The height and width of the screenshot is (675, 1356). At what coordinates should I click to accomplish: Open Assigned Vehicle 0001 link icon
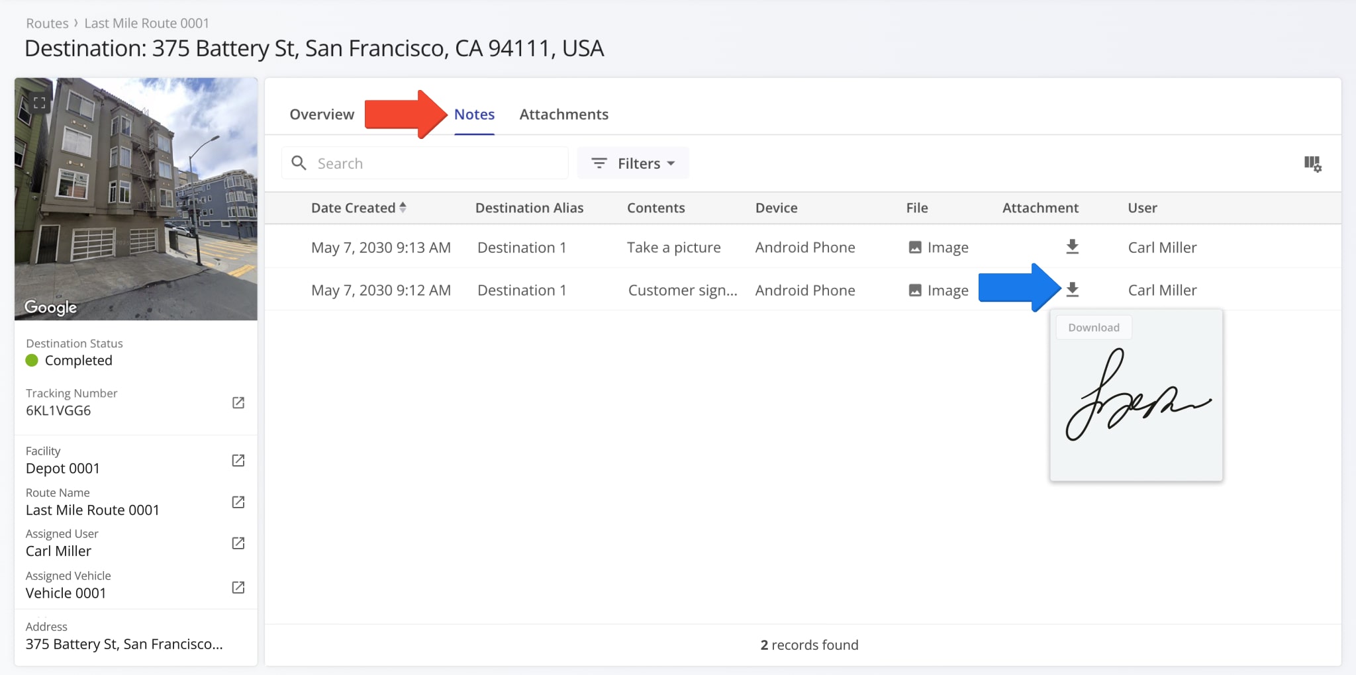[238, 587]
